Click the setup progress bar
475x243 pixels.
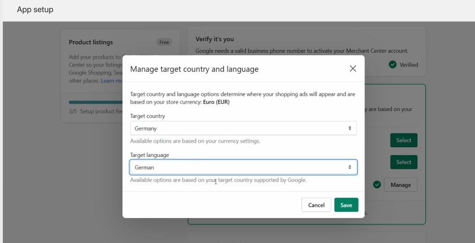[x=96, y=102]
